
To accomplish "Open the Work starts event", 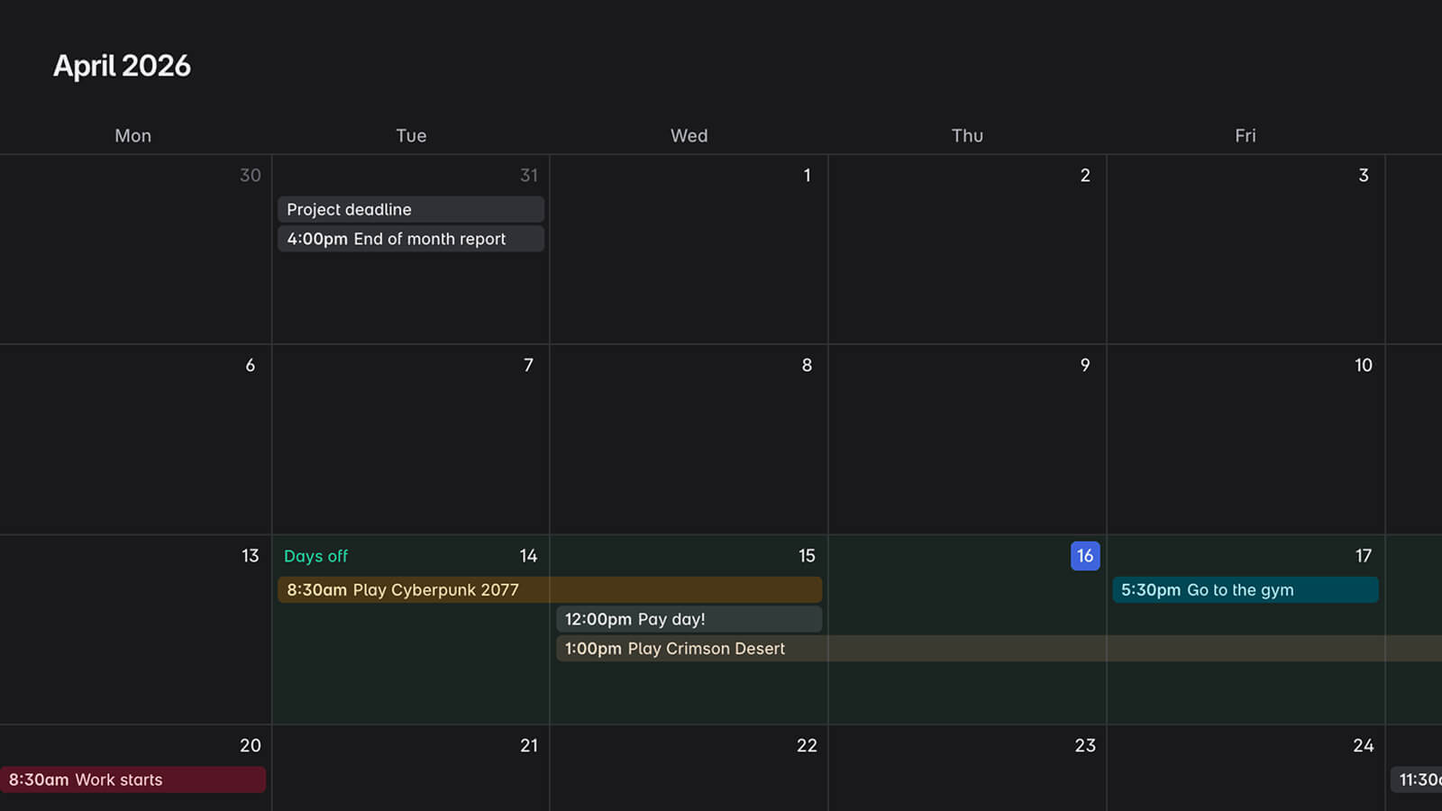I will click(132, 779).
